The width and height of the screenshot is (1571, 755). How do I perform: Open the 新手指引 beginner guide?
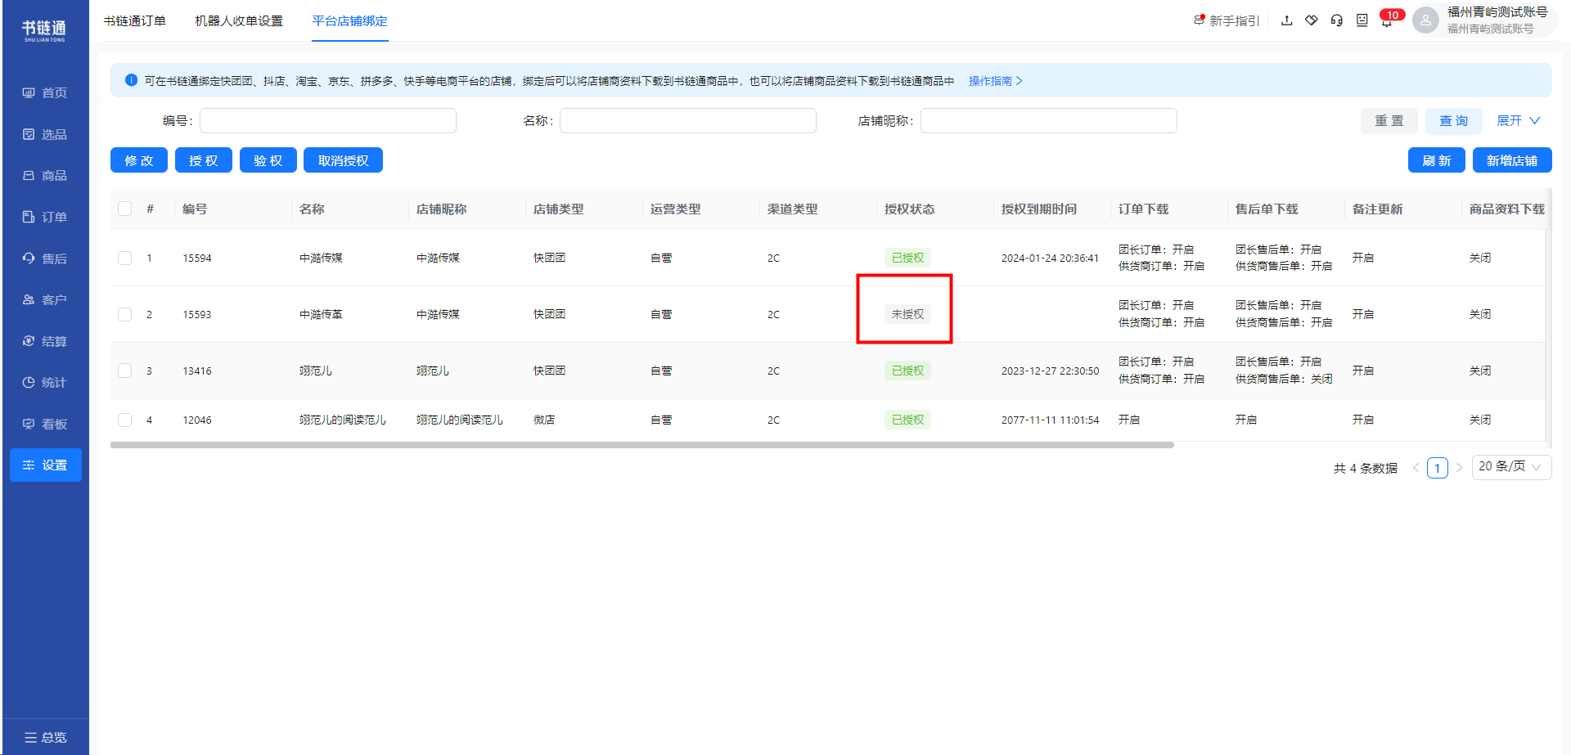1227,20
